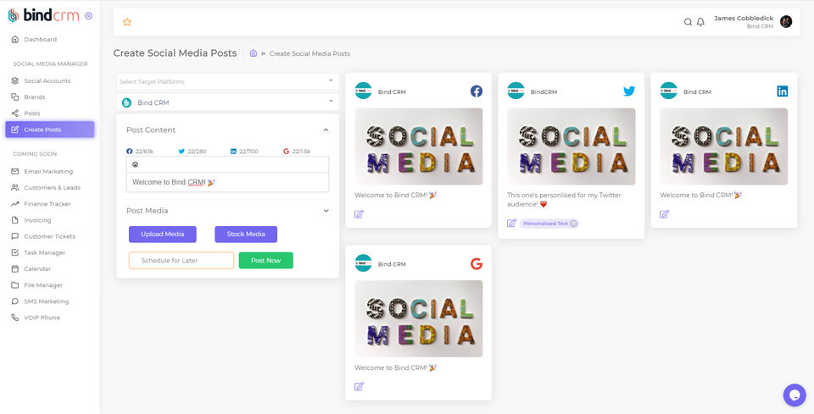Edit the Facebook post text icon
The height and width of the screenshot is (414, 814).
[359, 214]
